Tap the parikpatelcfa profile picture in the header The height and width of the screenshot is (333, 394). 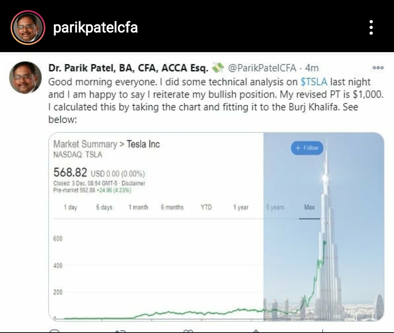28,28
